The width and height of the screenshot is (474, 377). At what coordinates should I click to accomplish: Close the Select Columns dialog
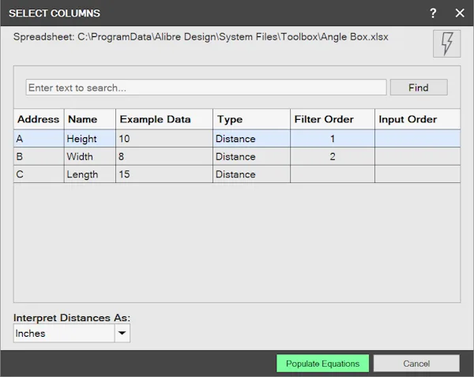(x=460, y=13)
